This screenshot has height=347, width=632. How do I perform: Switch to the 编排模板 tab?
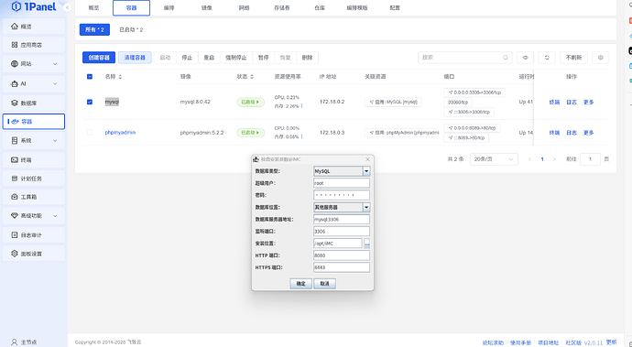tap(357, 8)
